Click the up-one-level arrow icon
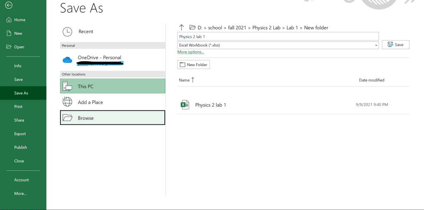Image resolution: width=424 pixels, height=210 pixels. 181,27
